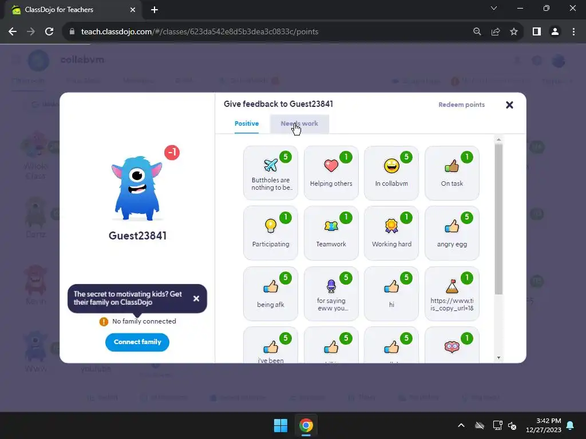Bookmark this page with star icon
Viewport: 586px width, 439px height.
[514, 32]
